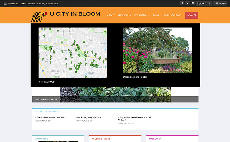Open the hamburger menu icon
The image size is (230, 142).
tap(5, 4)
